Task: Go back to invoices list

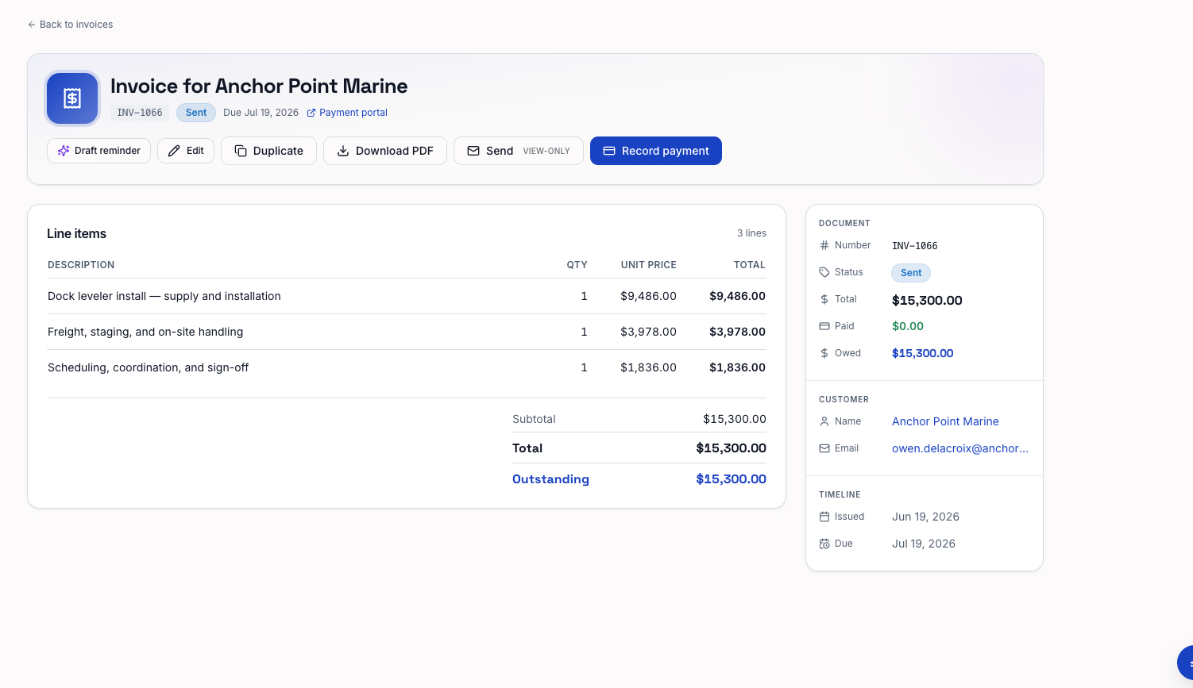Action: 70,25
